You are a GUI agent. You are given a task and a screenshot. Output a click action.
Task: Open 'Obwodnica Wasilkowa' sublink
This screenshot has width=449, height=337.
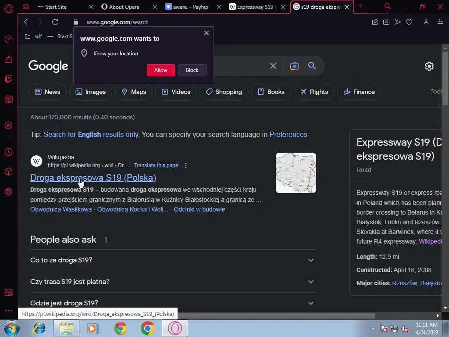61,209
